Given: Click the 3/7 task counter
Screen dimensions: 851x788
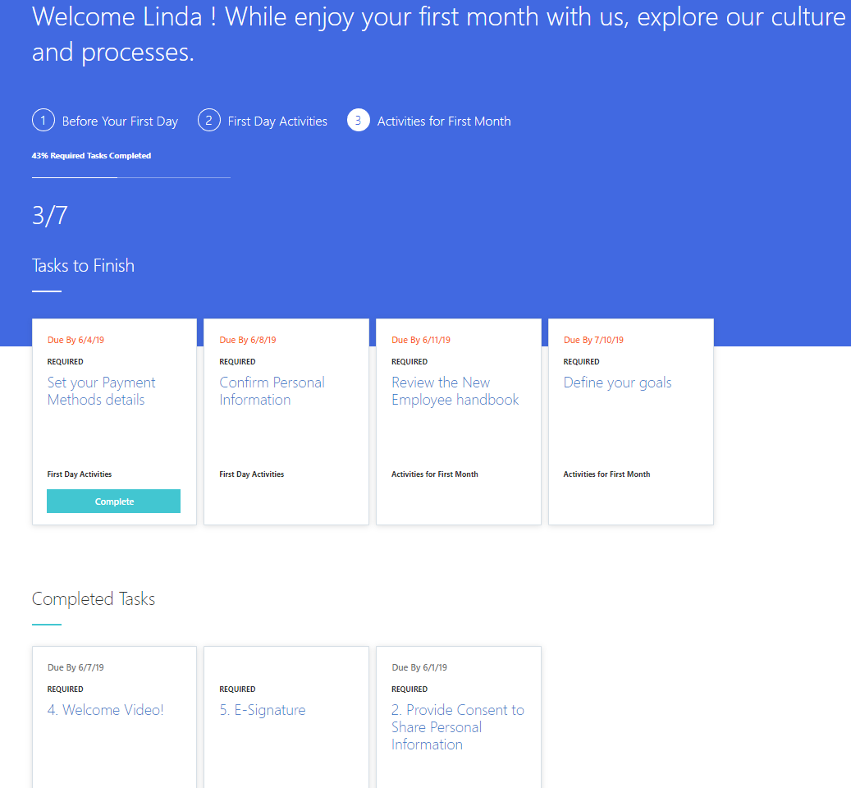Looking at the screenshot, I should (50, 216).
